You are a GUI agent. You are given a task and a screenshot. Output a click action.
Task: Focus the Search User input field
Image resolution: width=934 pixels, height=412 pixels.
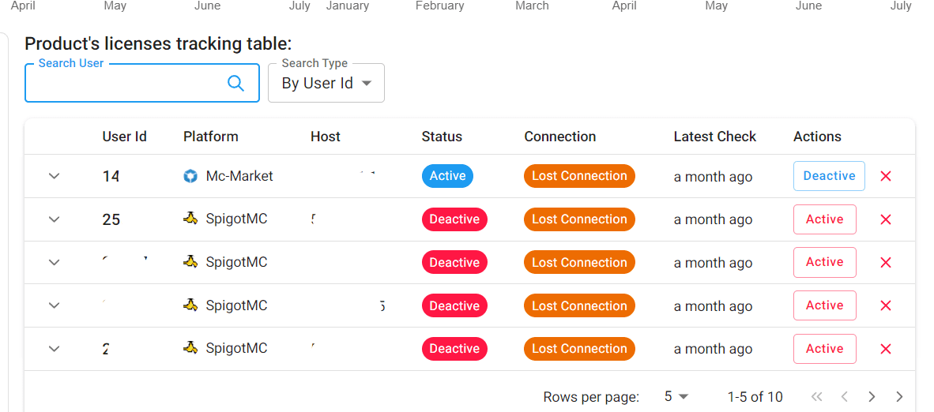[x=126, y=84]
